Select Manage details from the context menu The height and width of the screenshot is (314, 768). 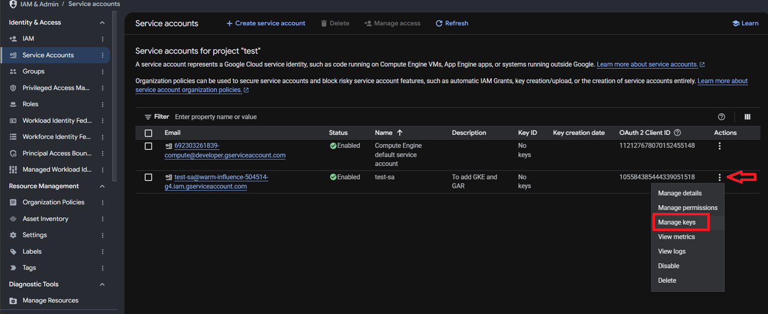[x=688, y=193]
